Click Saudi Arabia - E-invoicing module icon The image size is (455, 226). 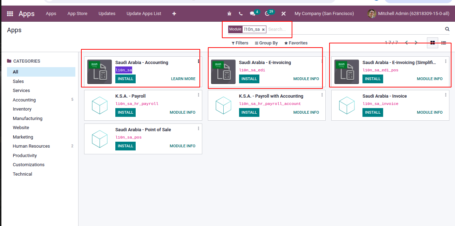[223, 72]
